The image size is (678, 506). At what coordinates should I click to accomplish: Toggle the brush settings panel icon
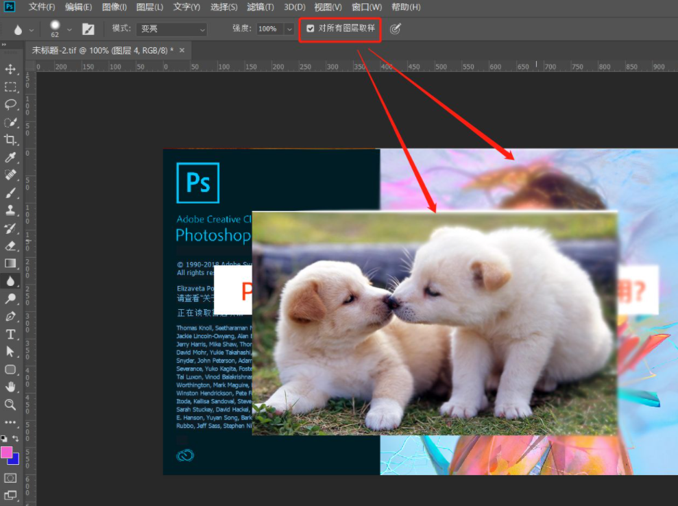point(88,29)
